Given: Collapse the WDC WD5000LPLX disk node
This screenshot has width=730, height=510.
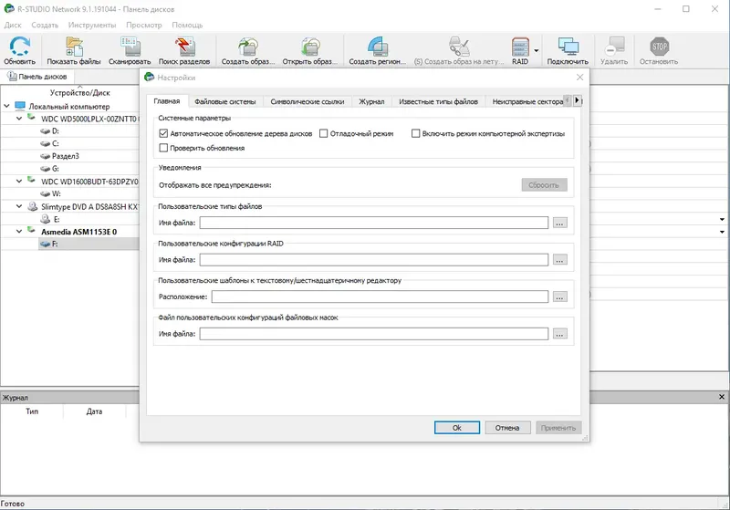Looking at the screenshot, I should pos(19,119).
